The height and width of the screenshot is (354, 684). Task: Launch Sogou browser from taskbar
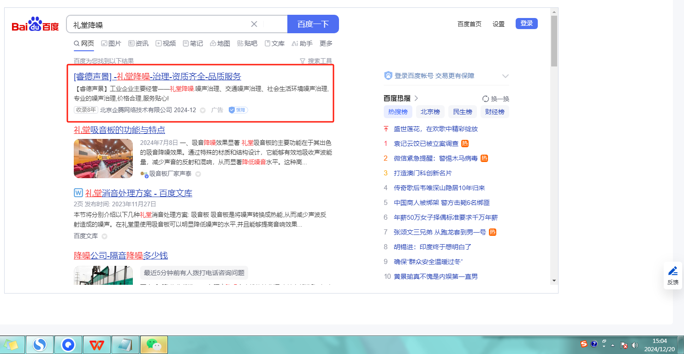40,345
